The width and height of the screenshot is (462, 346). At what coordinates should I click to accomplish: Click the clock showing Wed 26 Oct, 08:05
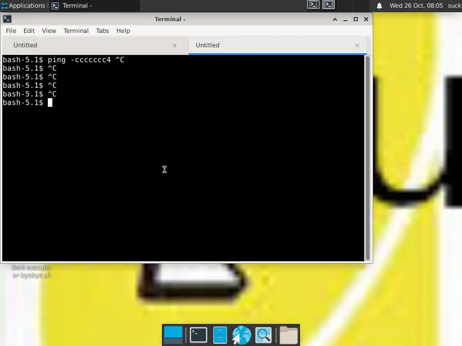416,5
